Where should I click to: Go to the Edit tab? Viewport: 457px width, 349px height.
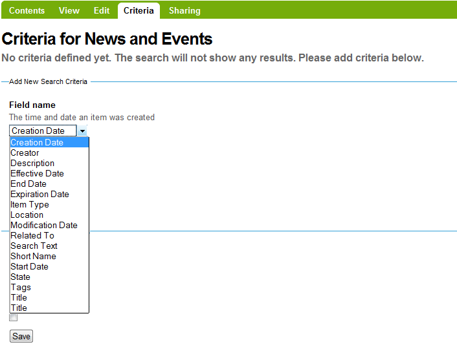(x=102, y=10)
